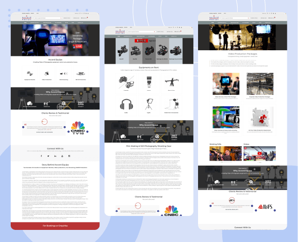Click Accord Equips logo on live-streaming page
This screenshot has width=298, height=242.
coord(26,18)
